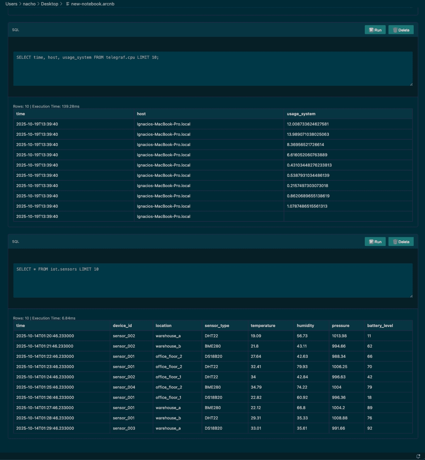Select the sensor_003 device_id cell
The width and height of the screenshot is (425, 460).
coord(124,428)
